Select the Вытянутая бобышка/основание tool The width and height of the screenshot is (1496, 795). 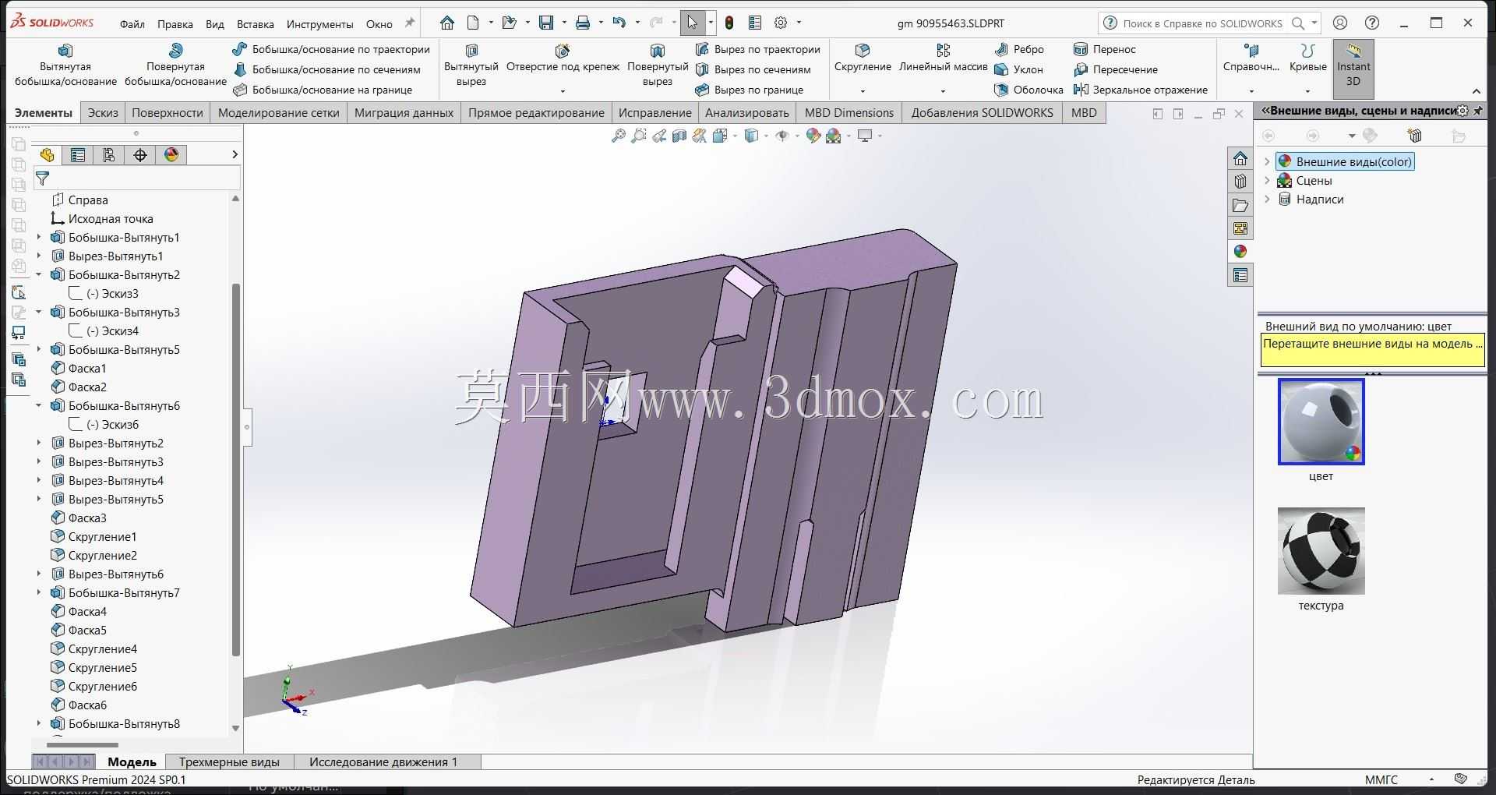65,65
